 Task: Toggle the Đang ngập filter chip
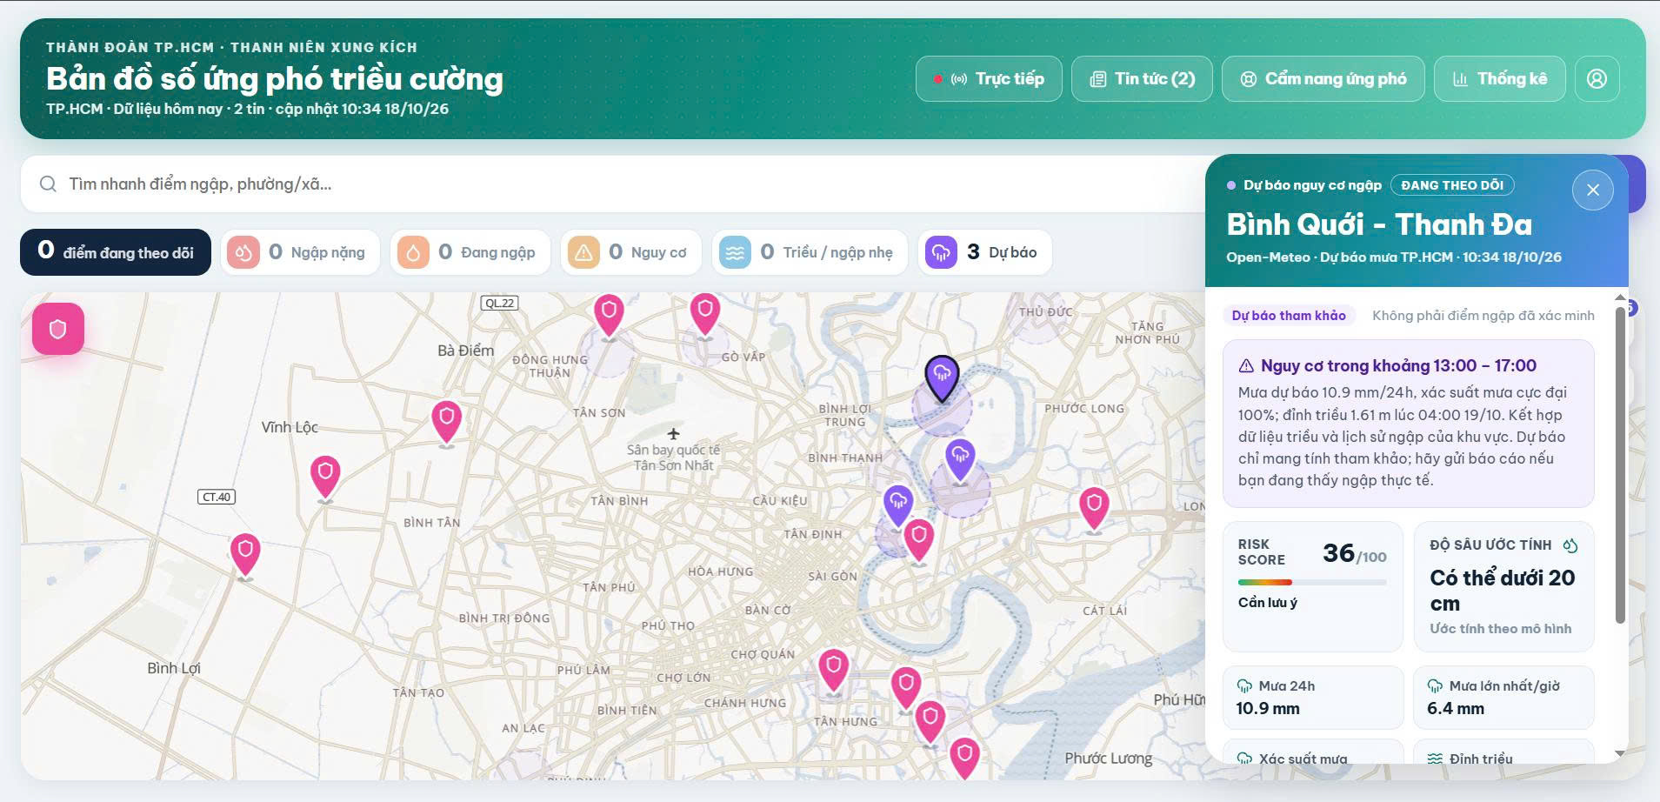[470, 252]
